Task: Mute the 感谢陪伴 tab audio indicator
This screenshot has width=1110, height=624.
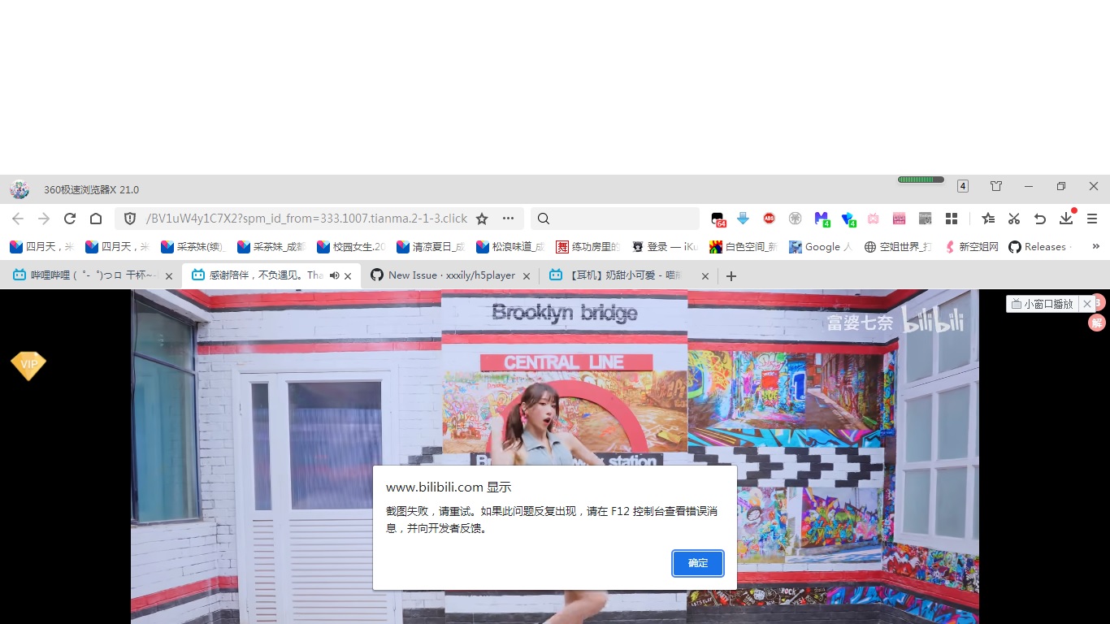Action: pyautogui.click(x=334, y=275)
